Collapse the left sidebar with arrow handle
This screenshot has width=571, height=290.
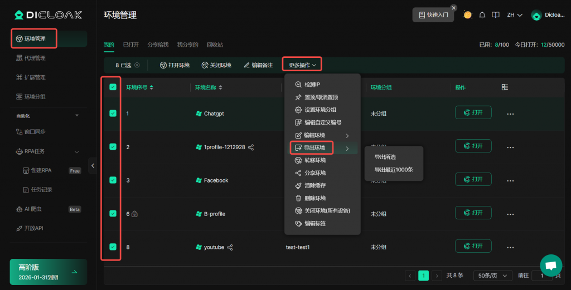point(93,165)
